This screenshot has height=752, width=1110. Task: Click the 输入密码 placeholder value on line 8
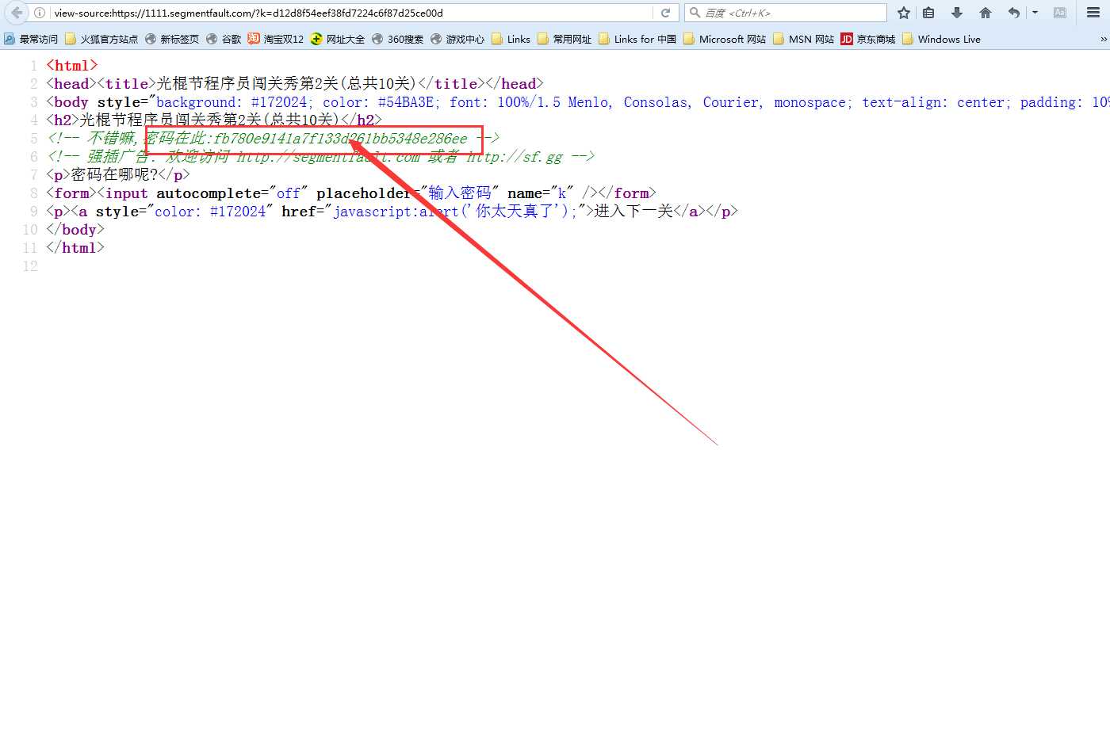[460, 193]
